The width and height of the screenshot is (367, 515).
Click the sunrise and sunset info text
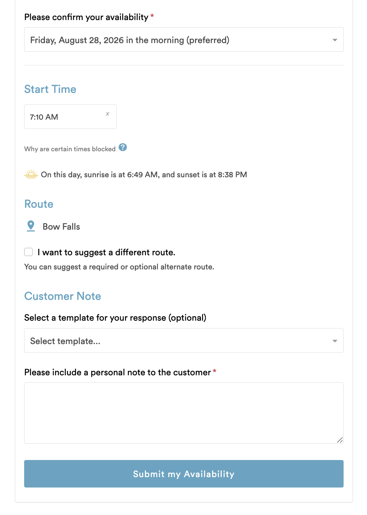click(x=144, y=175)
